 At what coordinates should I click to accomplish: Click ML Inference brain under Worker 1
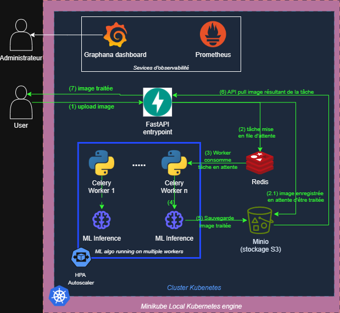pos(102,220)
